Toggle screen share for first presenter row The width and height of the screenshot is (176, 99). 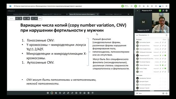tap(165, 42)
